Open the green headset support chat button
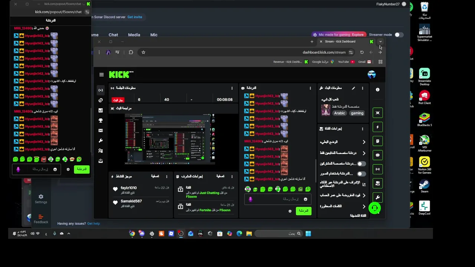The image size is (475, 267). tap(374, 208)
